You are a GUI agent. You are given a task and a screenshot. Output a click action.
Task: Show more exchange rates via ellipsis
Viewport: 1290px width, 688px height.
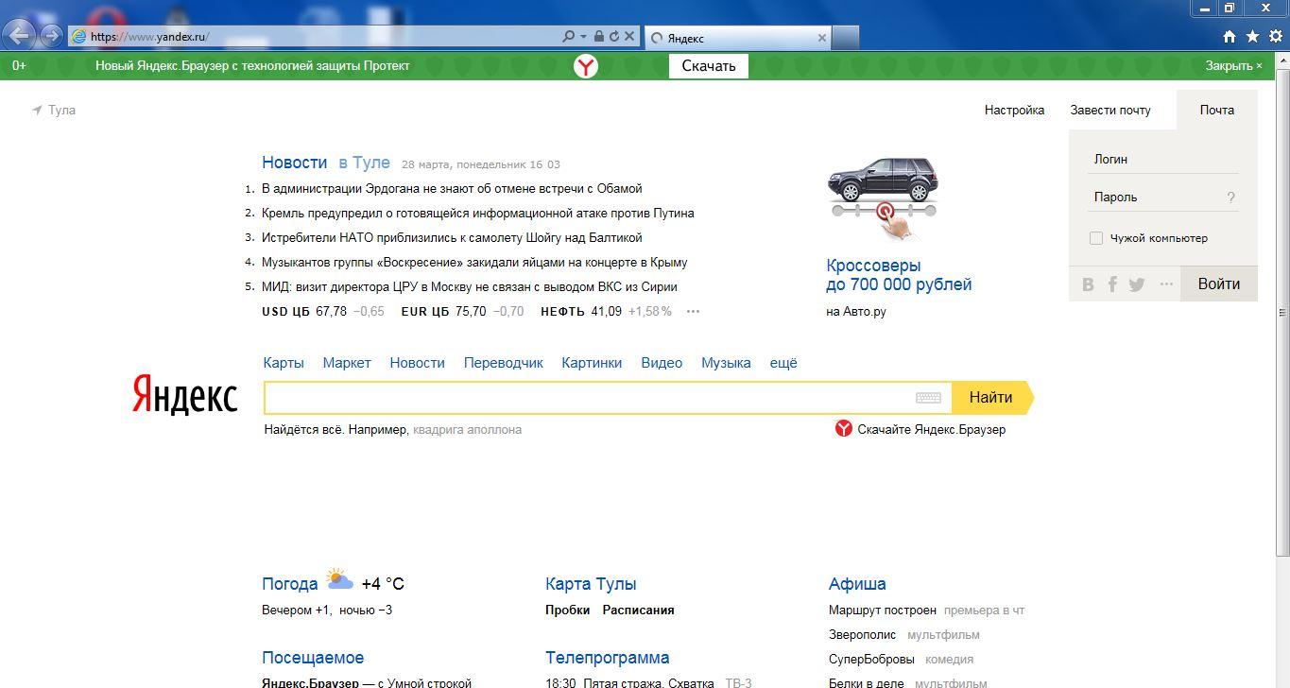[693, 312]
